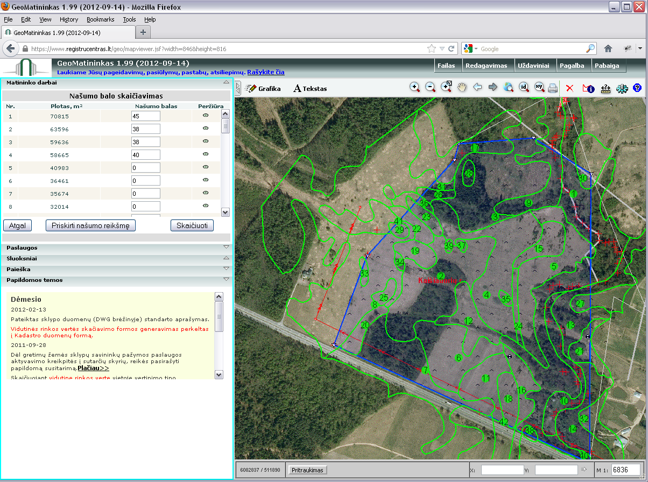Expand the Paslaugos panel

pos(117,248)
